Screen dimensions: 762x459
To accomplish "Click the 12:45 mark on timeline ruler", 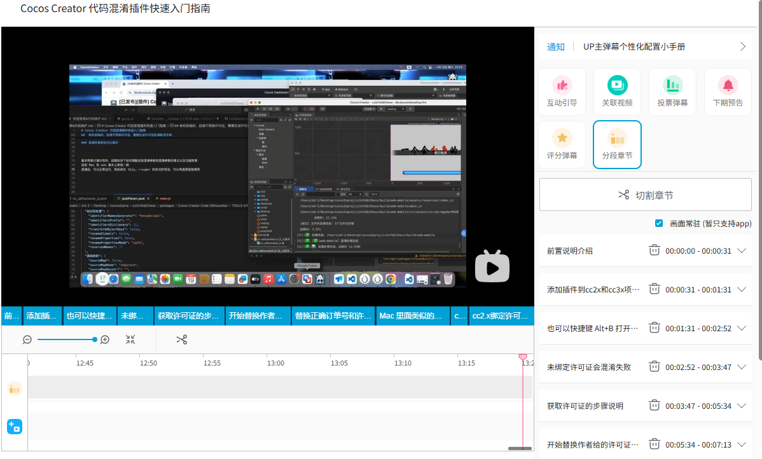I will pos(85,363).
